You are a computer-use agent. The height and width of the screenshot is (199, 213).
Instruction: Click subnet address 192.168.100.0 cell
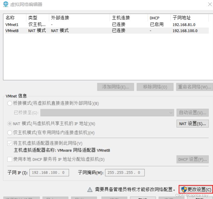pyautogui.click(x=185, y=31)
